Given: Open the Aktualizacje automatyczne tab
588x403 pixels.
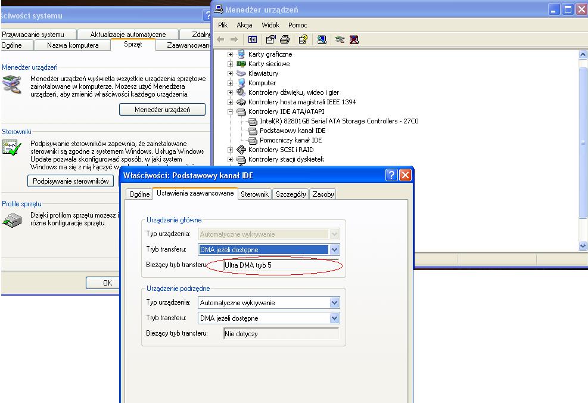Looking at the screenshot, I should [x=128, y=35].
